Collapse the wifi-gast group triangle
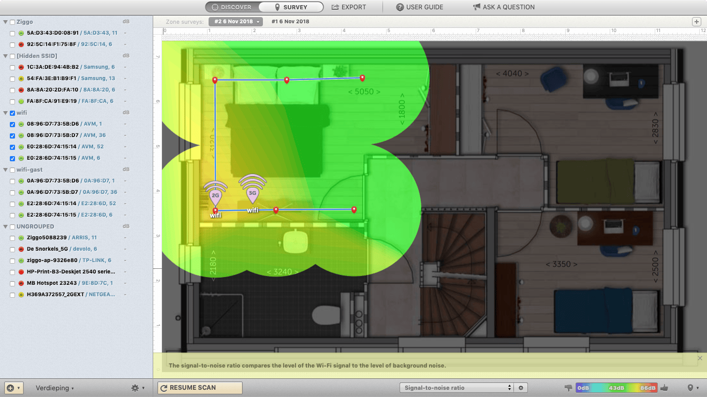The image size is (707, 397). [6, 170]
